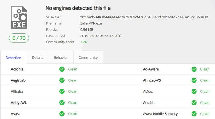Click the Avast engine name
Screen dimensions: 215x119
[x=15, y=114]
